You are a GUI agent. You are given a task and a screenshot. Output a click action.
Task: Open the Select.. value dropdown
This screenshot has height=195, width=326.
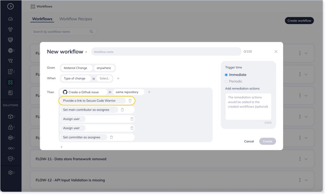[x=104, y=78]
